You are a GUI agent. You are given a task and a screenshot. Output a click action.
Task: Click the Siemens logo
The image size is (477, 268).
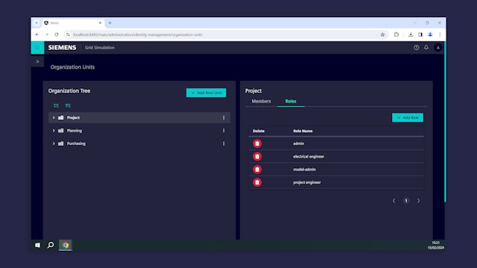(62, 48)
